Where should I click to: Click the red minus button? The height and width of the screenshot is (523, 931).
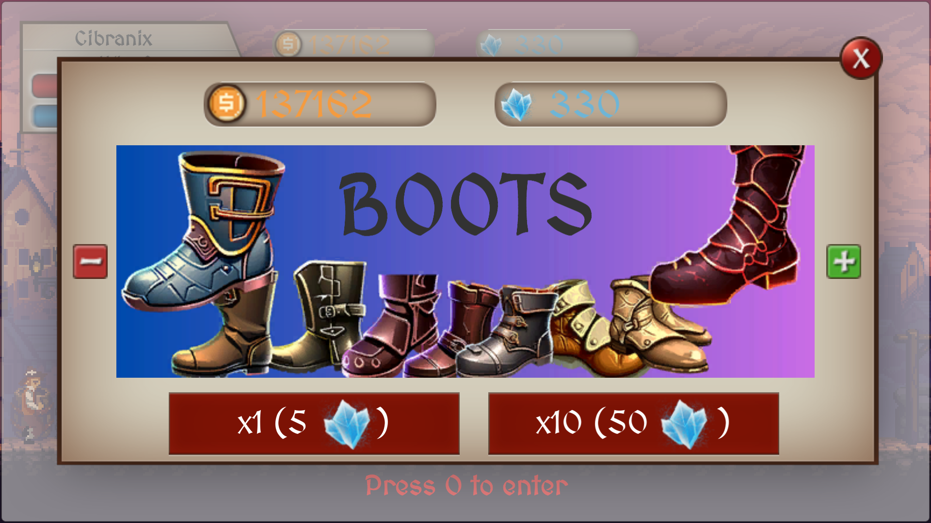(x=90, y=261)
